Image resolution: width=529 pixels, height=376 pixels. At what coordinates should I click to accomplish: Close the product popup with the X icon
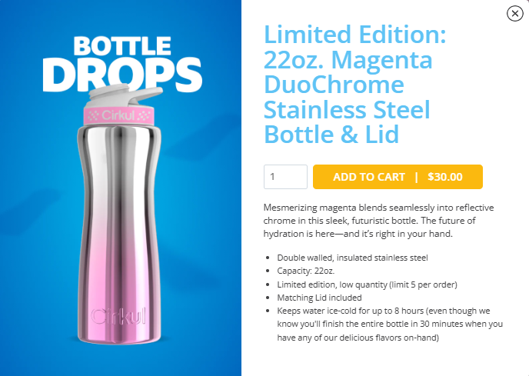click(x=514, y=13)
